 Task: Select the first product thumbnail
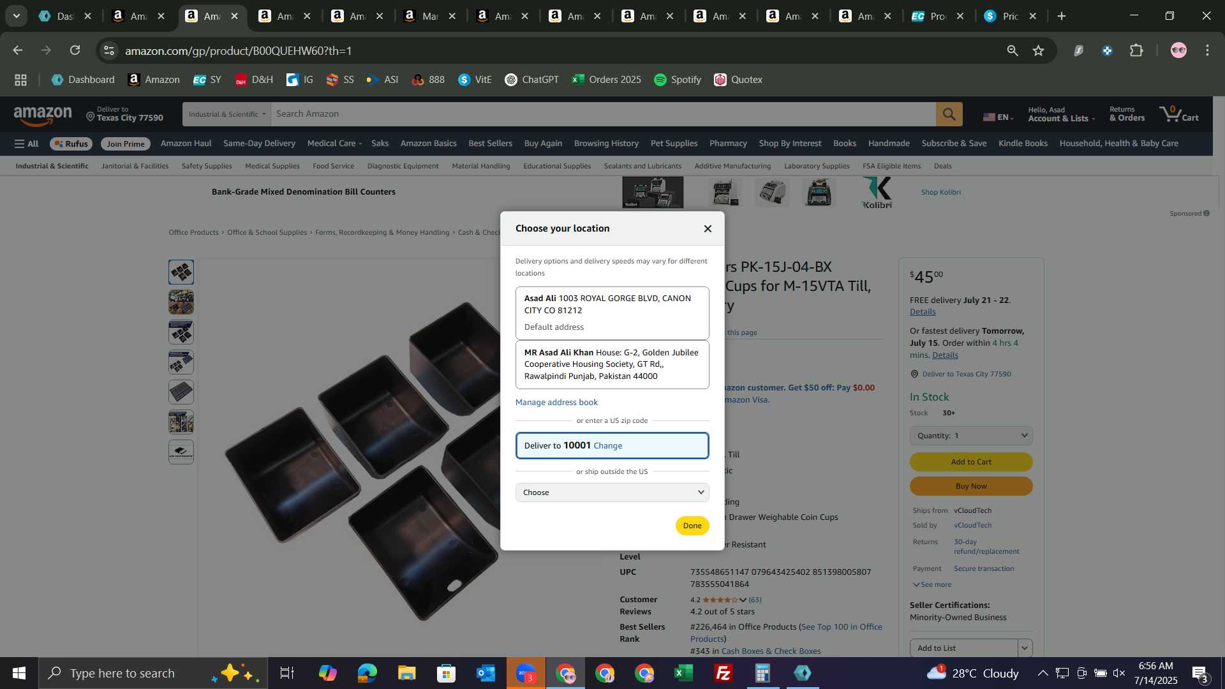point(181,272)
